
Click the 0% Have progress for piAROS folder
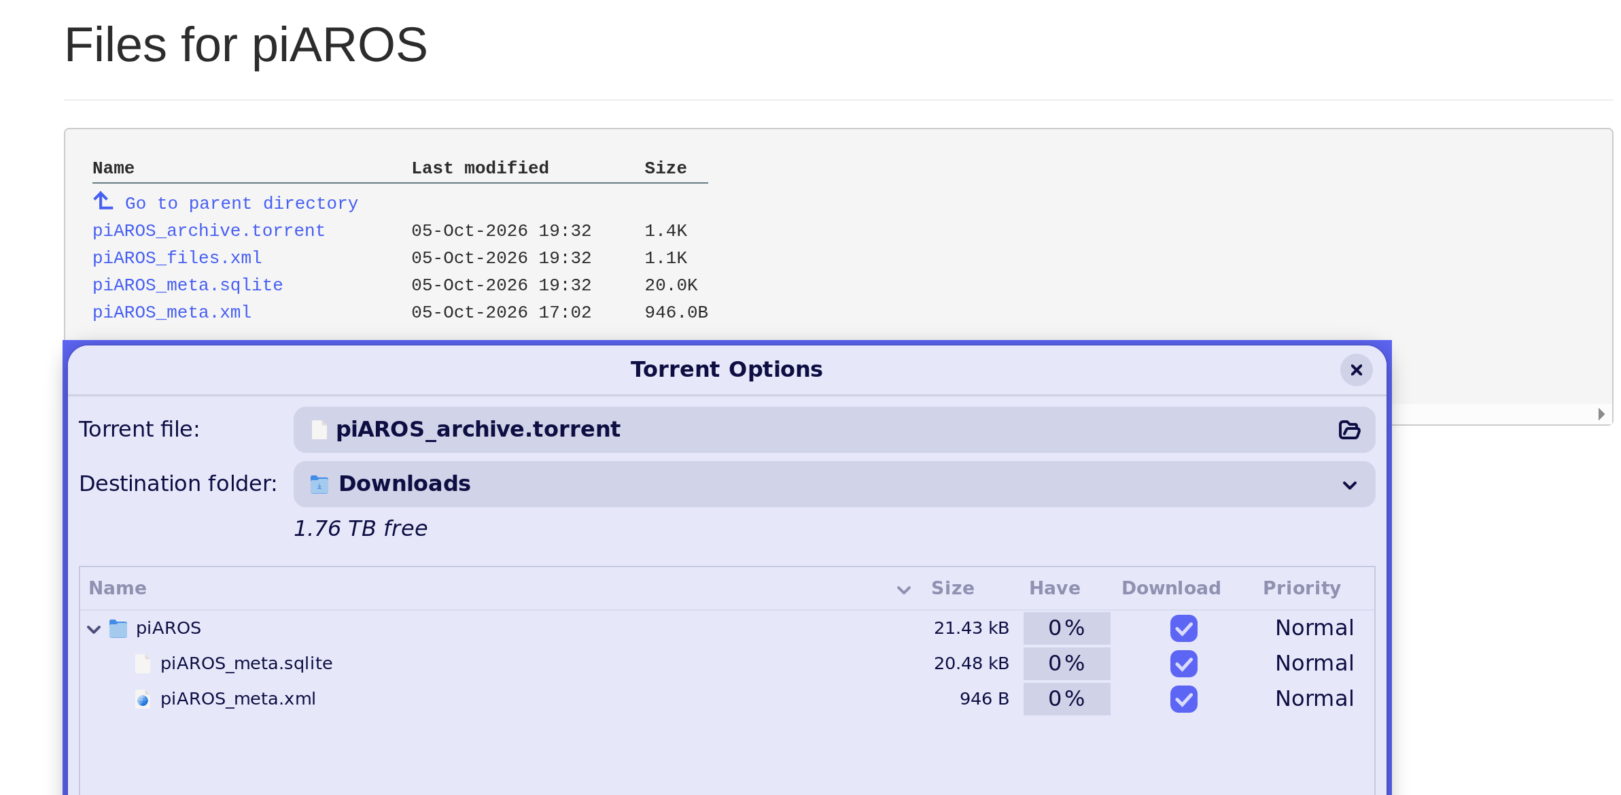point(1066,628)
